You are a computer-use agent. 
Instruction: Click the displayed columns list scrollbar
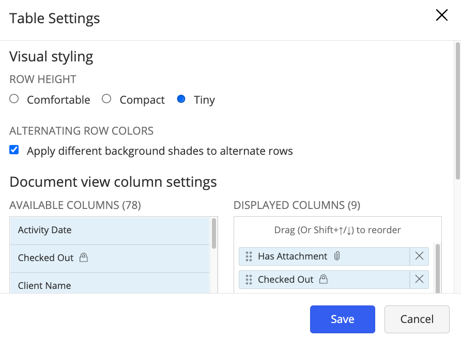tap(438, 268)
